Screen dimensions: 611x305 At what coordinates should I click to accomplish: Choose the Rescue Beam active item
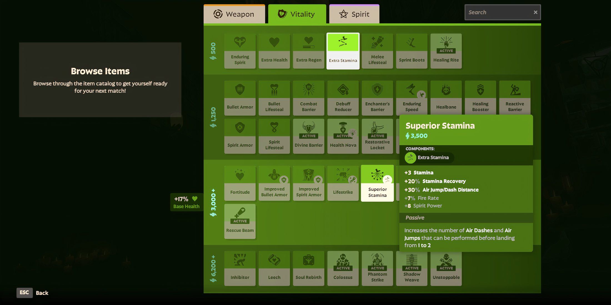pyautogui.click(x=240, y=221)
